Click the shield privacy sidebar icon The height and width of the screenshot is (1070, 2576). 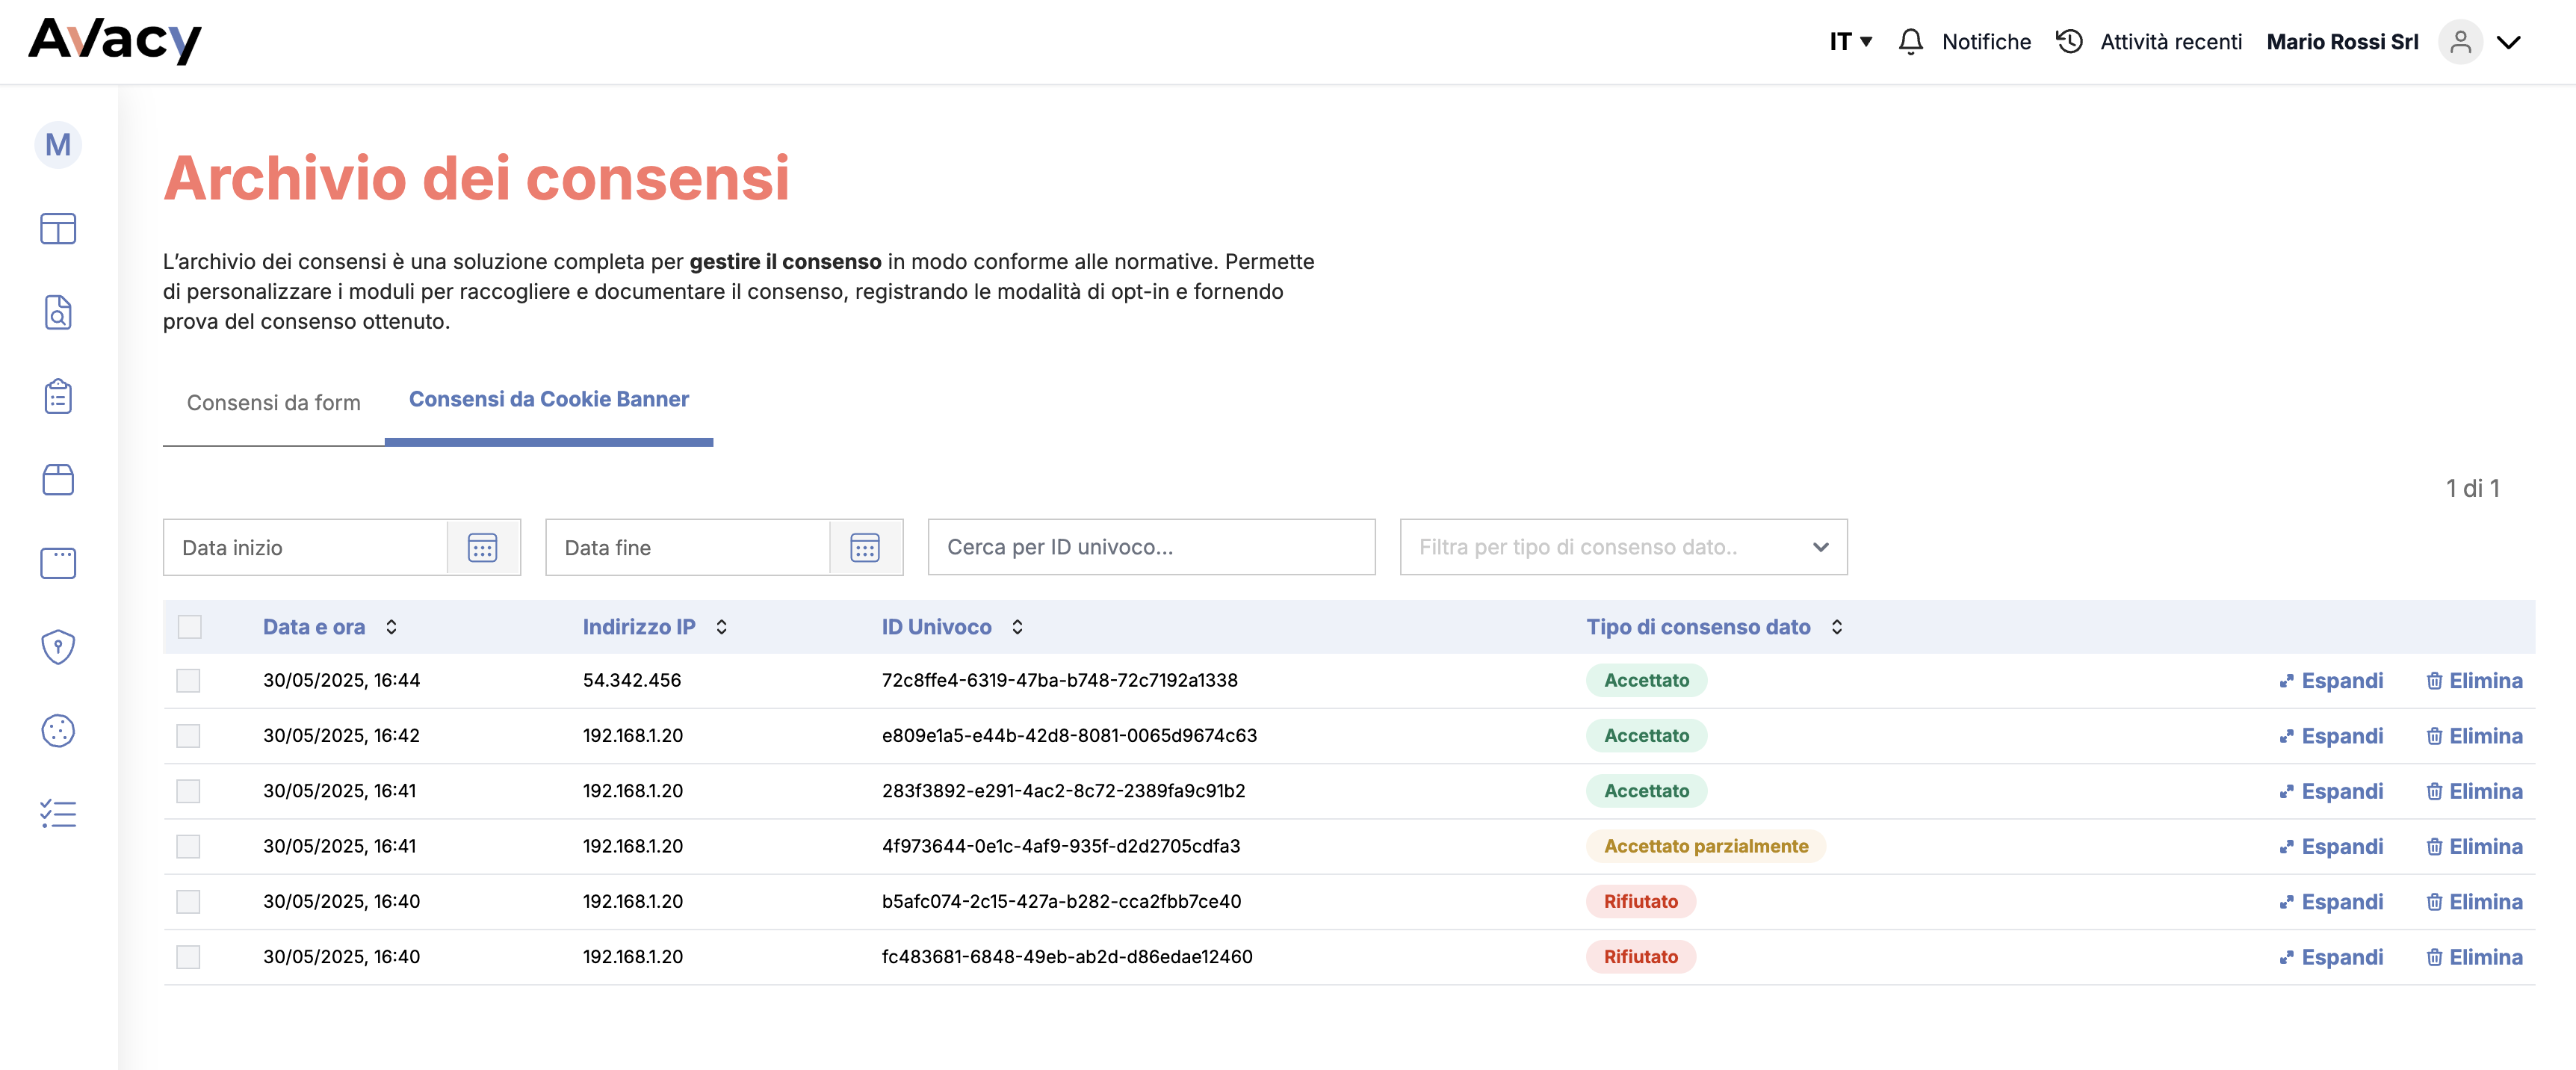[58, 647]
